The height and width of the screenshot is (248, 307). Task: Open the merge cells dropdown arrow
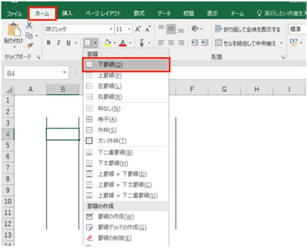pyautogui.click(x=281, y=43)
